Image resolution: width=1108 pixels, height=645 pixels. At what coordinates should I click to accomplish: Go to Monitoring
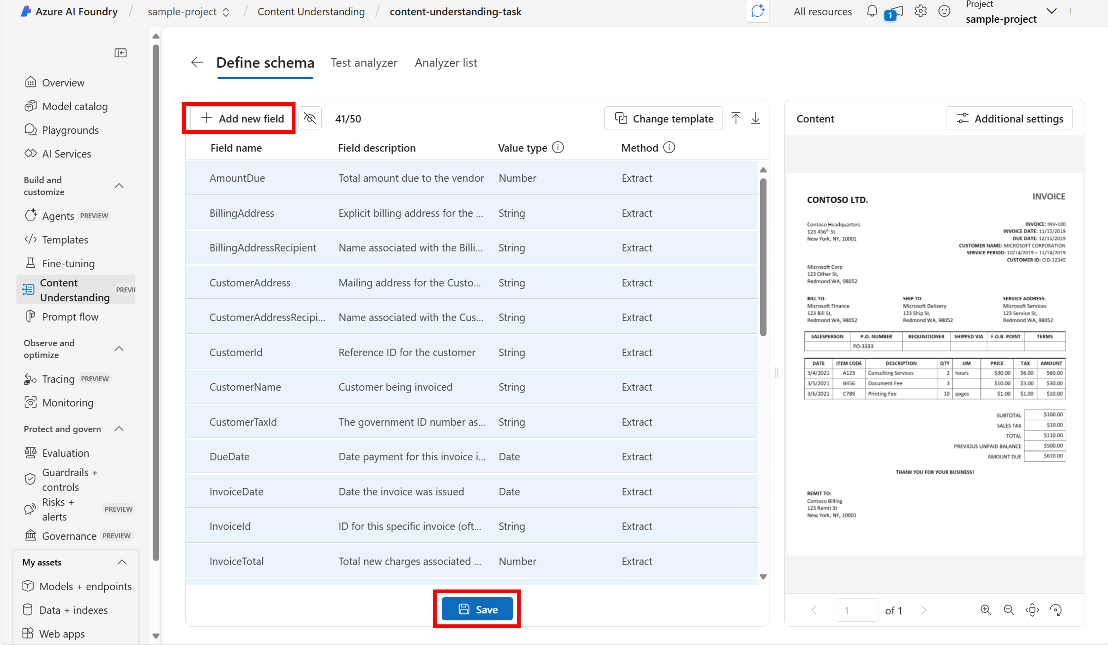tap(59, 402)
